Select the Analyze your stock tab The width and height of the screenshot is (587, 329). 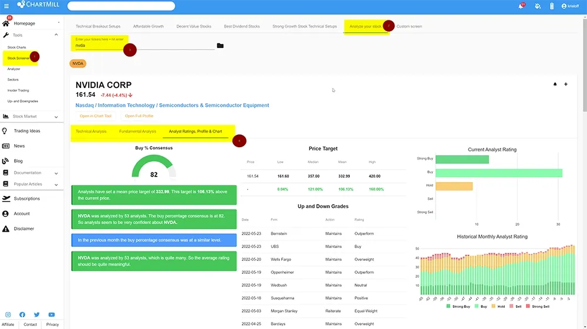click(x=365, y=26)
